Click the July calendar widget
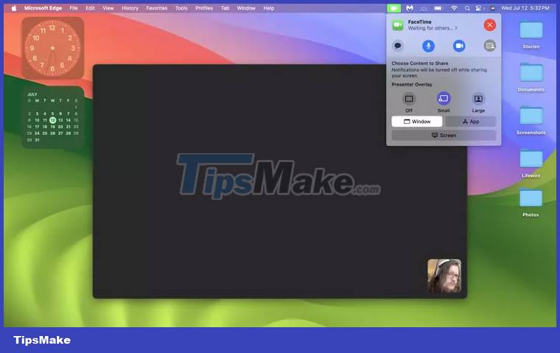Screen dimensions: 560x353 (x=53, y=117)
